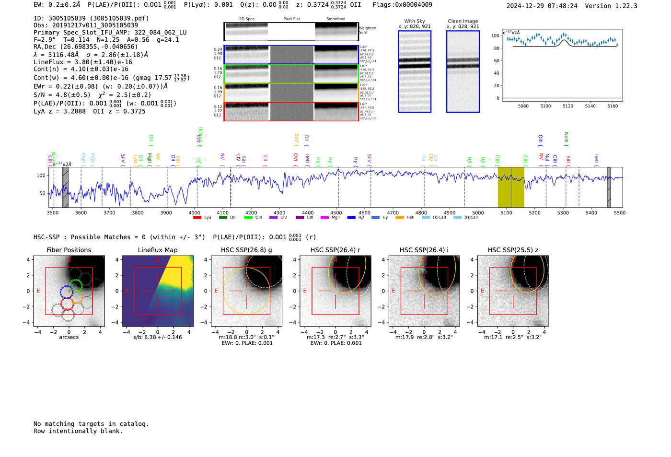671x457 pixels.
Task: Click the Flags:0x00004009 header text
Action: pyautogui.click(x=403, y=5)
